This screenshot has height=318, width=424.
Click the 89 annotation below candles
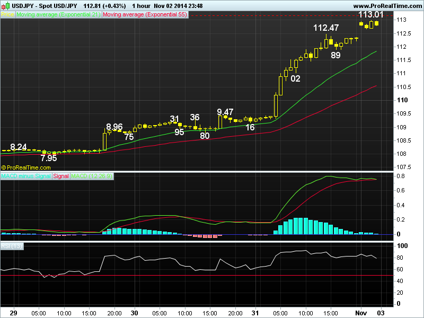[335, 55]
